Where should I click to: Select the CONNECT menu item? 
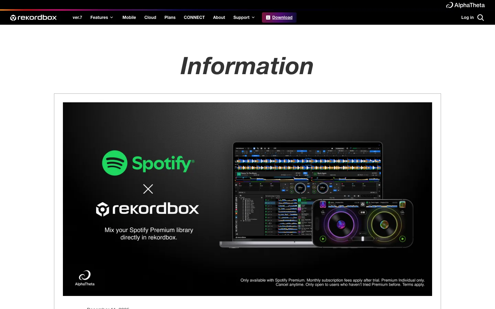(194, 18)
